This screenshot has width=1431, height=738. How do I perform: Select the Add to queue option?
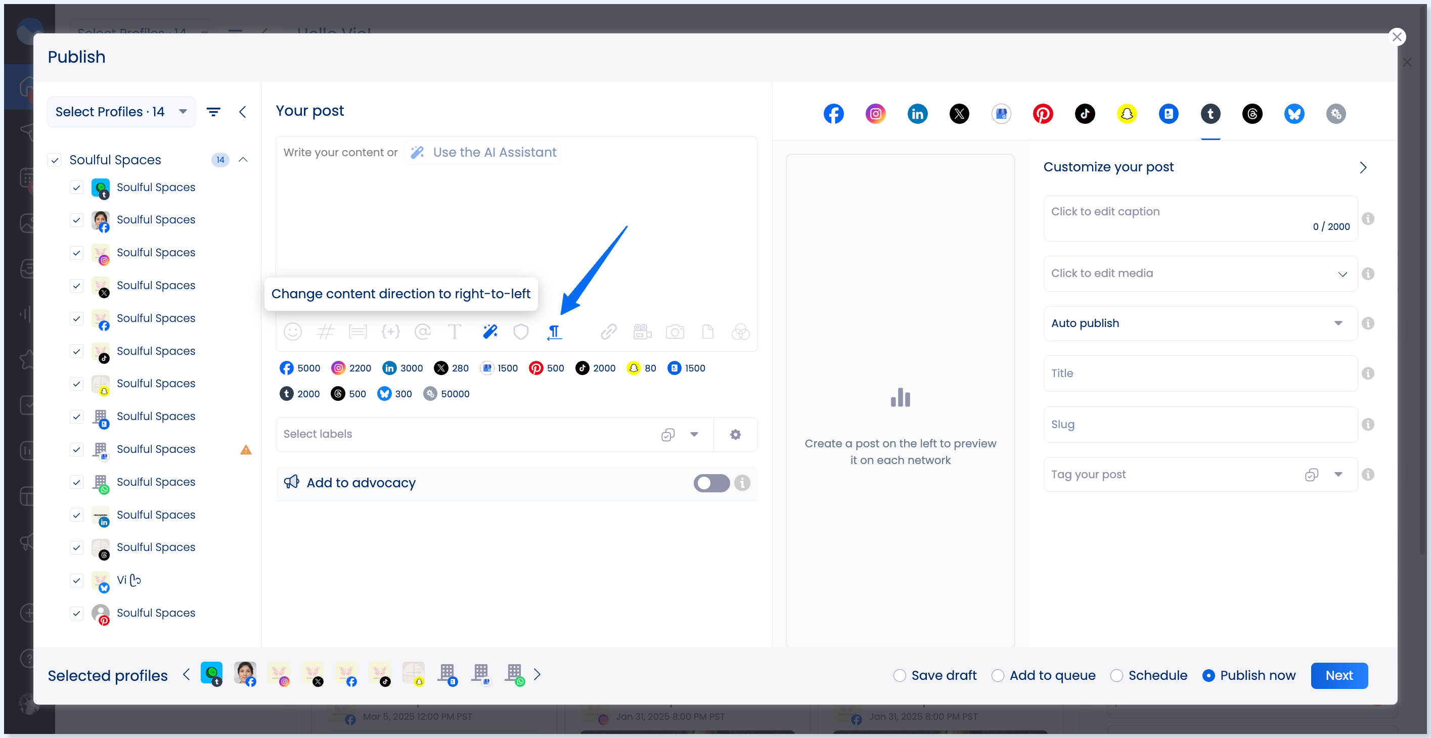point(997,675)
